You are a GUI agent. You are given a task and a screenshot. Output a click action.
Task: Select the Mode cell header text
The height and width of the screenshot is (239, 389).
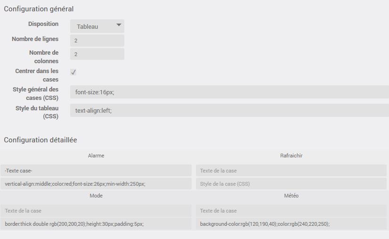[96, 196]
